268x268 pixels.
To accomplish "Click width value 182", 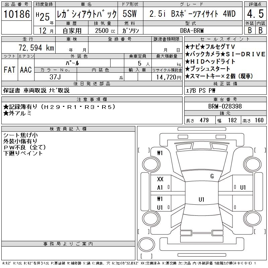I will point(232,120).
